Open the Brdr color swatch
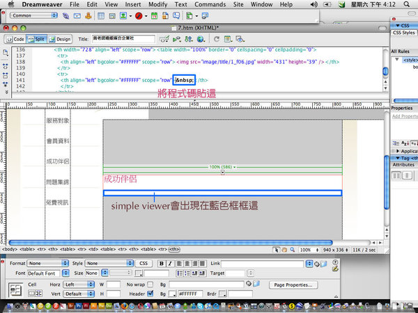The width and height of the screenshot is (418, 313). pyautogui.click(x=222, y=294)
